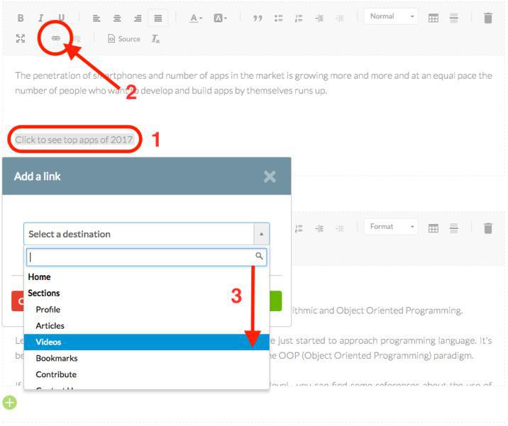This screenshot has width=508, height=426.
Task: Click the destination search field
Action: pos(140,257)
